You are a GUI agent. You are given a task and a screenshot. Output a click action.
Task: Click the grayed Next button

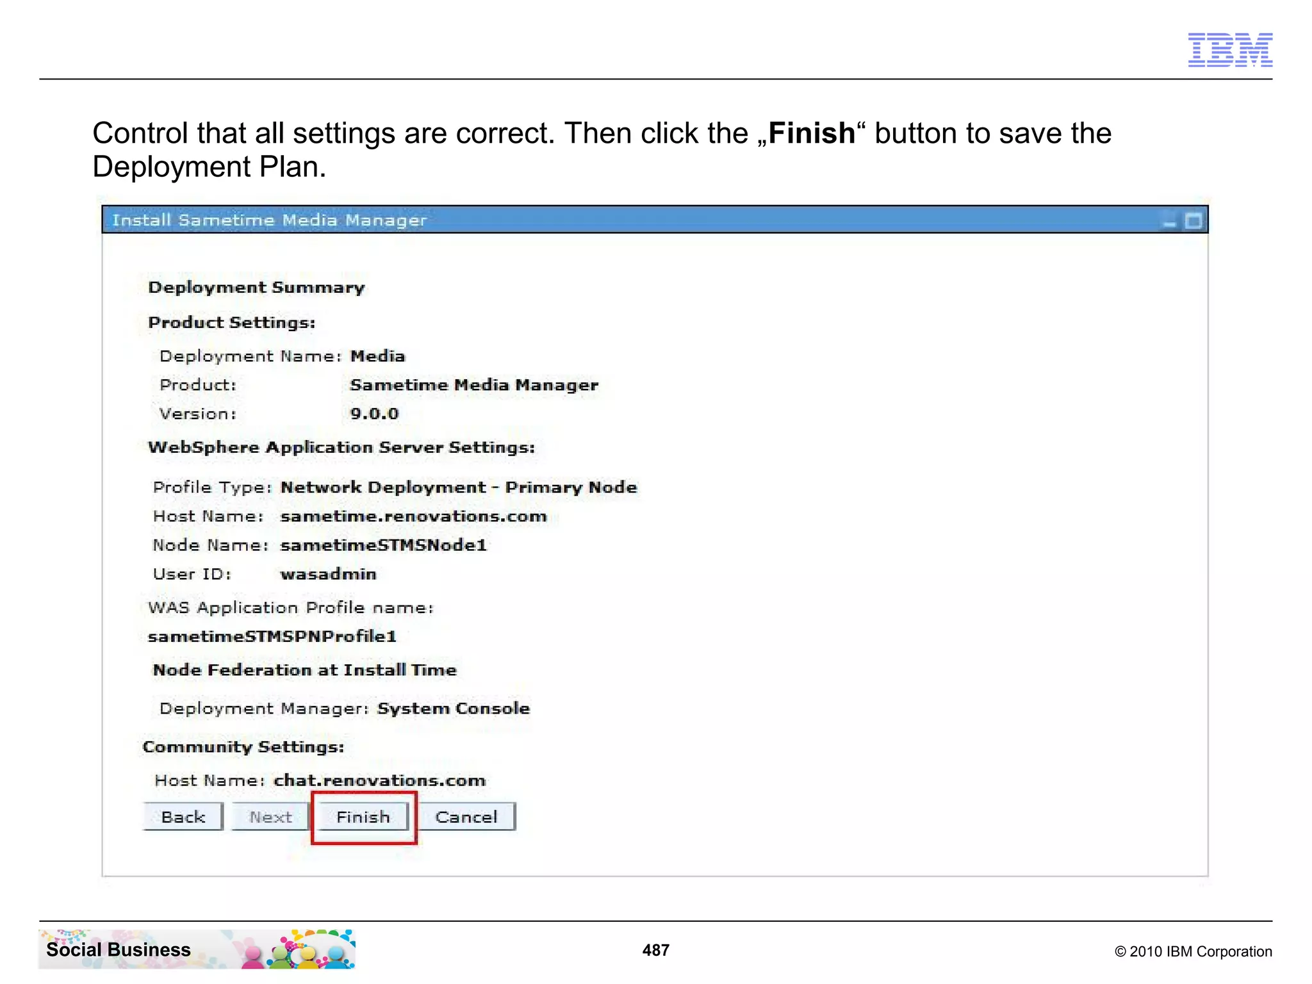pos(270,817)
